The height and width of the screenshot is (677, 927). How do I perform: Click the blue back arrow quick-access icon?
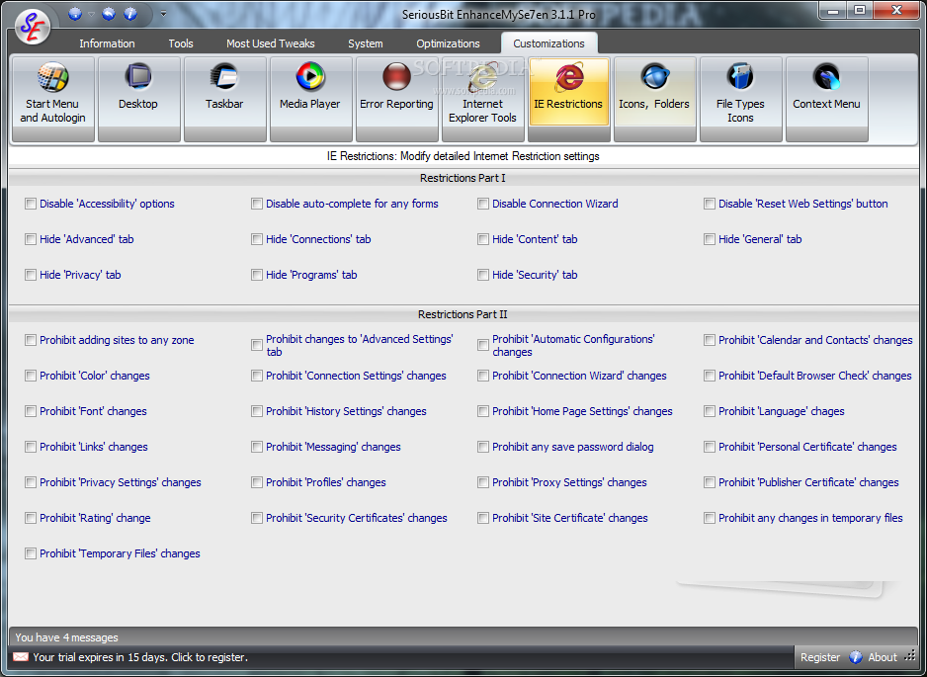[x=109, y=14]
